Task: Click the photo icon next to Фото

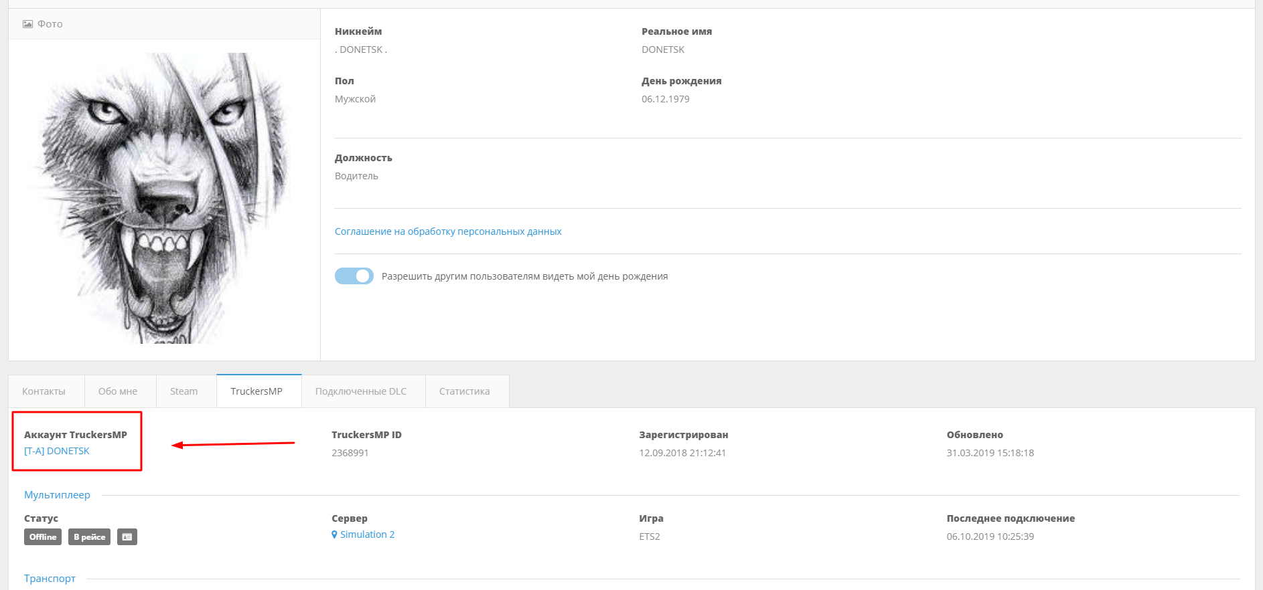Action: click(x=27, y=24)
